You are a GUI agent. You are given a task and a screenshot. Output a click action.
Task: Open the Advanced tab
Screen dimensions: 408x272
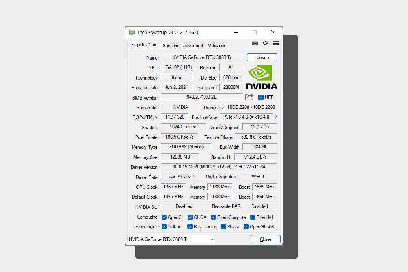tap(193, 46)
